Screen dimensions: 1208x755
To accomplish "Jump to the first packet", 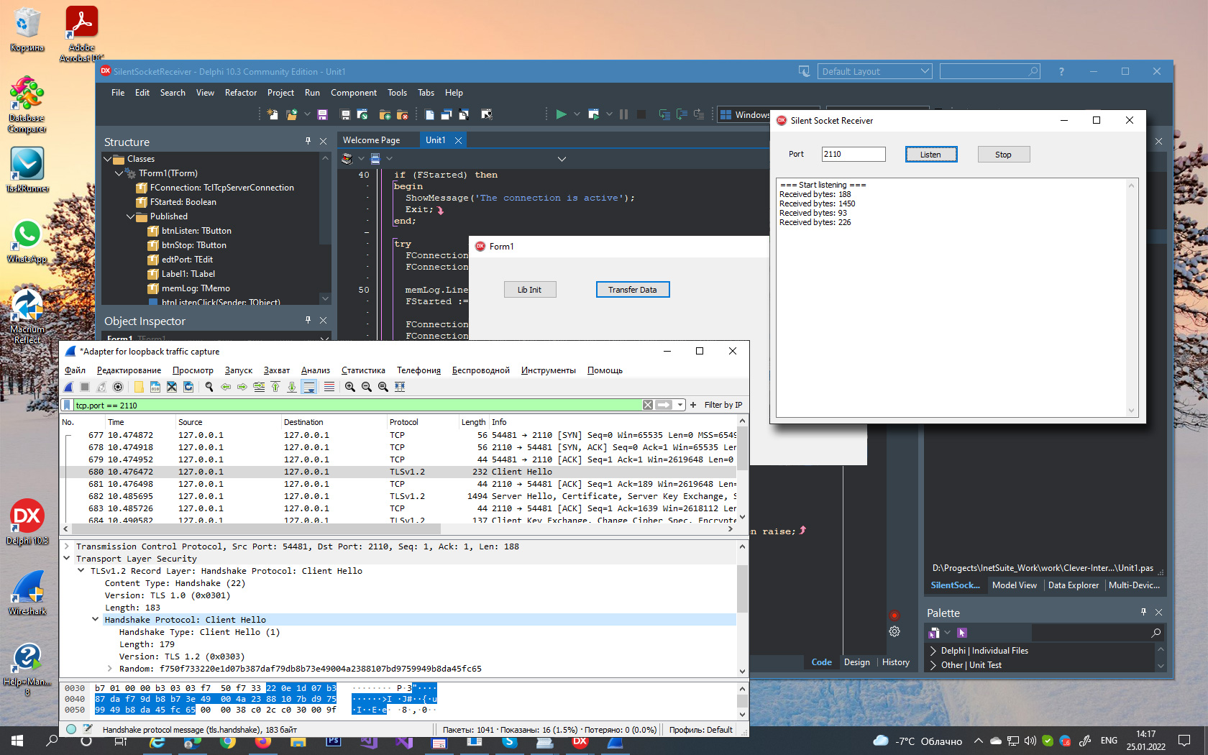I will click(275, 387).
